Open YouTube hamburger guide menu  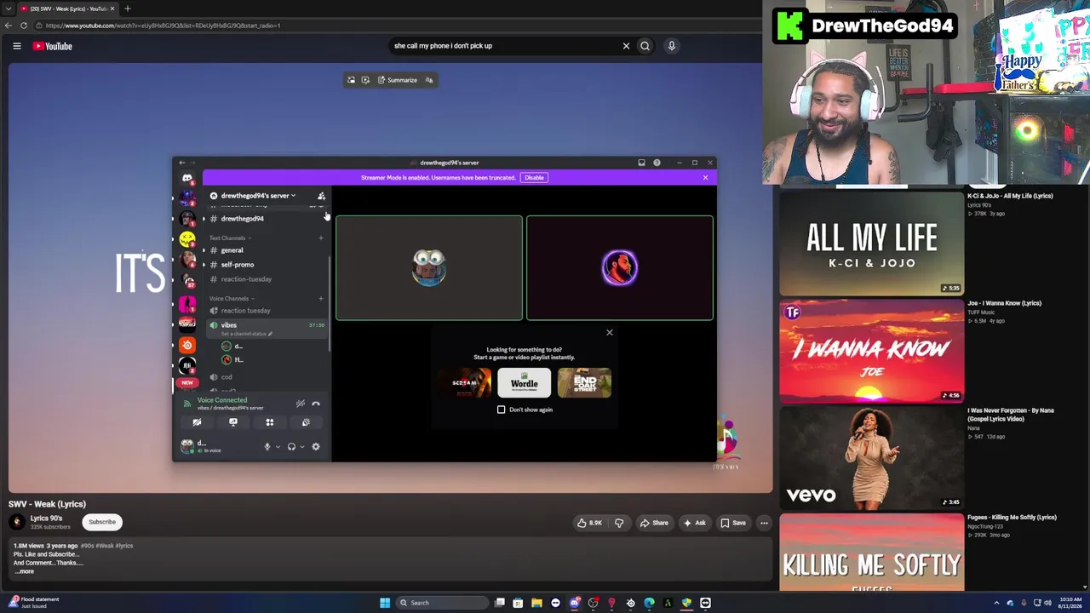(17, 46)
